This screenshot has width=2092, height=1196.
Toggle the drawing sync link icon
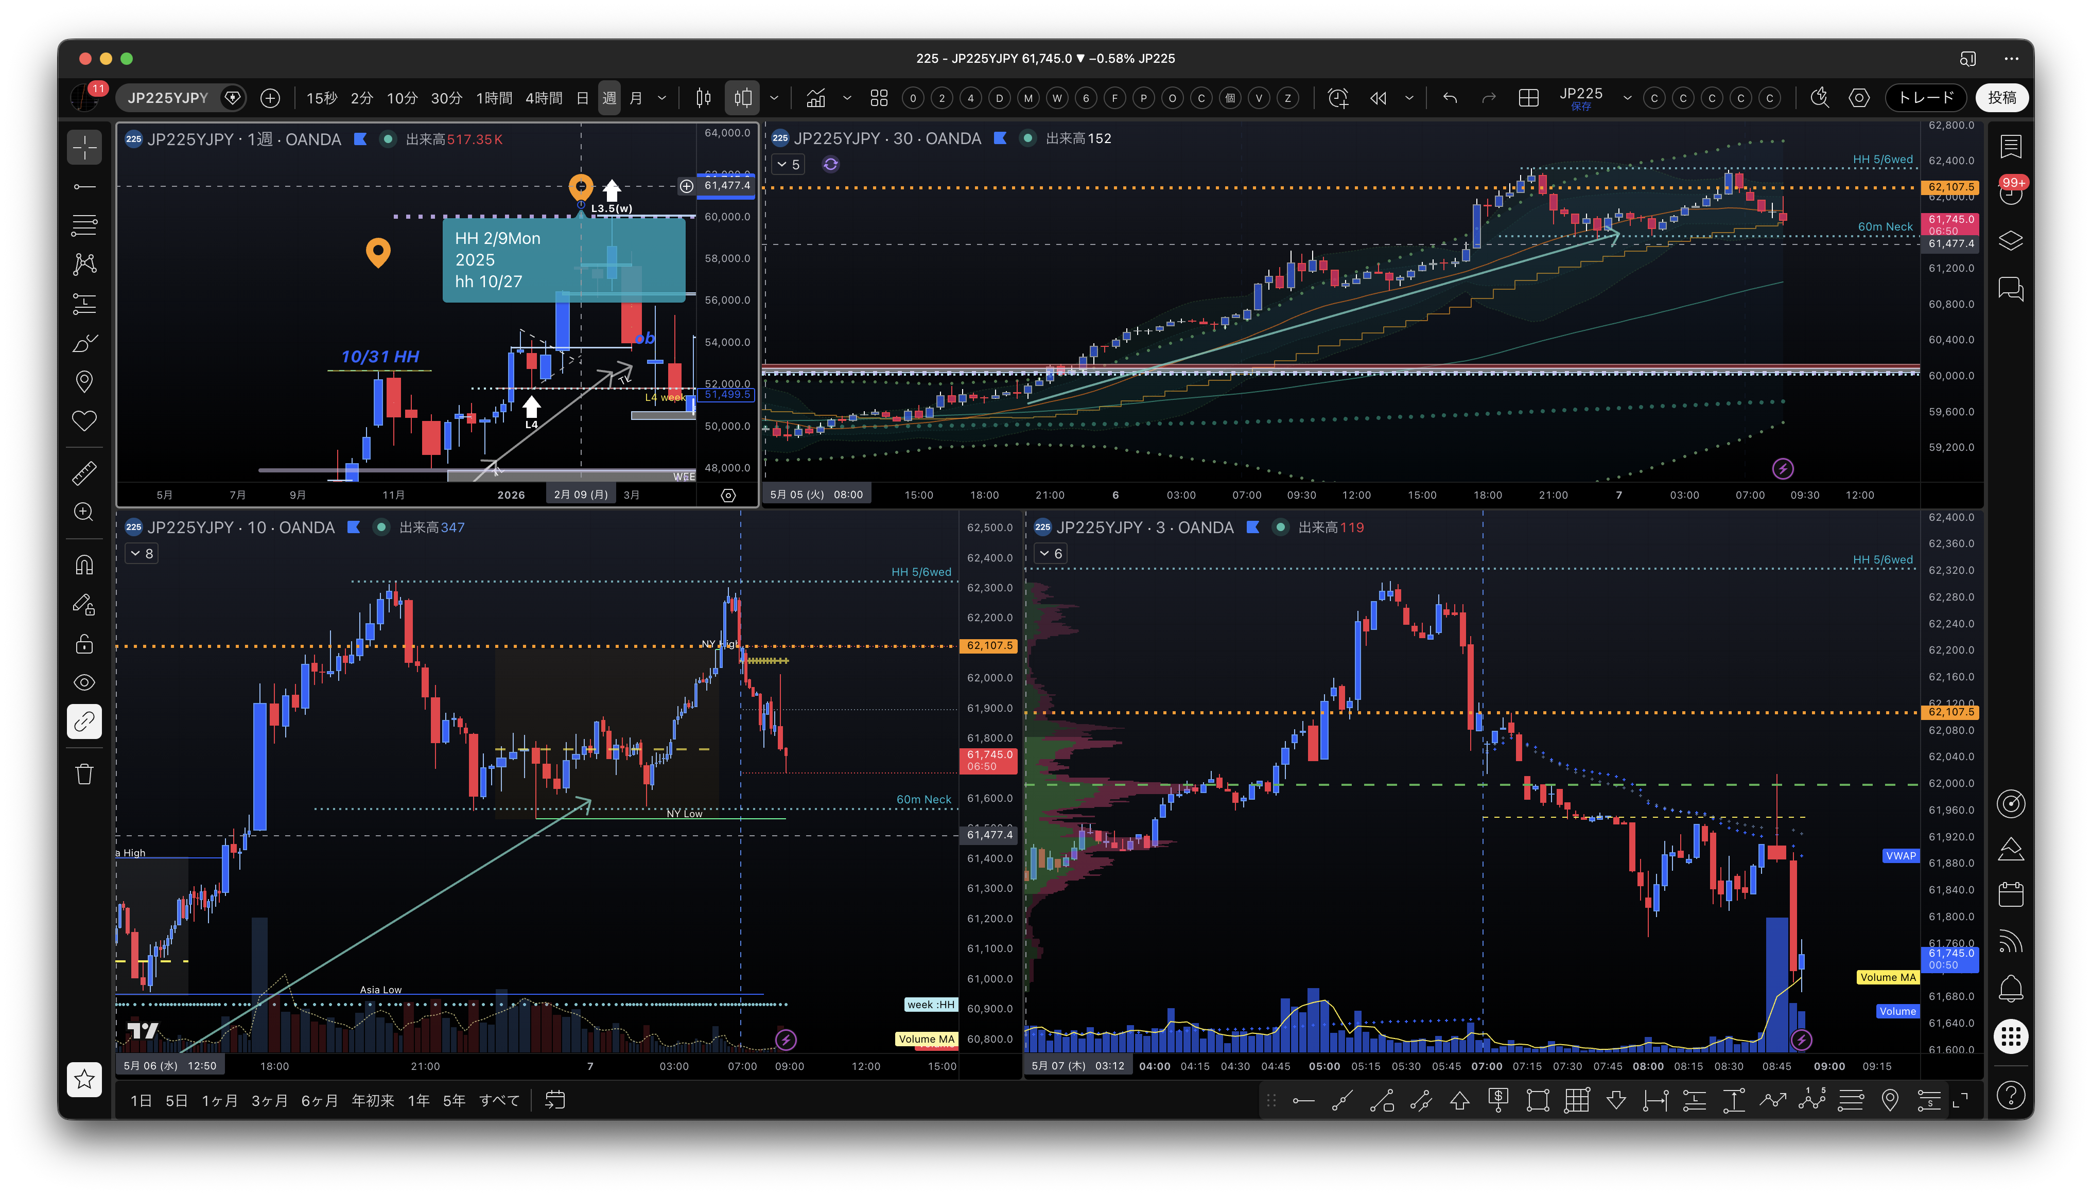[84, 721]
